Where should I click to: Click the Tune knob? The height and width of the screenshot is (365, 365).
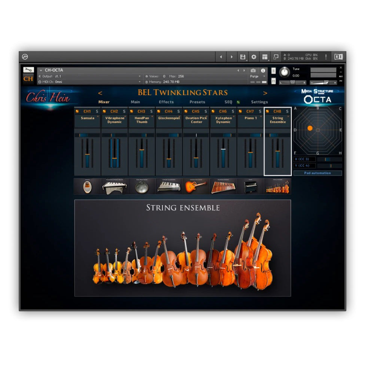pos(284,72)
